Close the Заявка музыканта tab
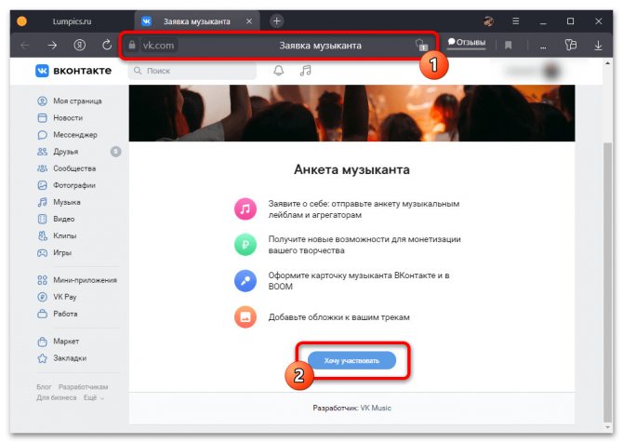Viewport: 623px width, 443px height. tap(249, 21)
